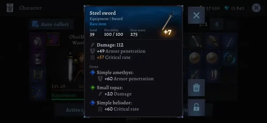Image resolution: width=267 pixels, height=123 pixels.
Task: Select the Small topaz green gem icon
Action: (x=92, y=88)
